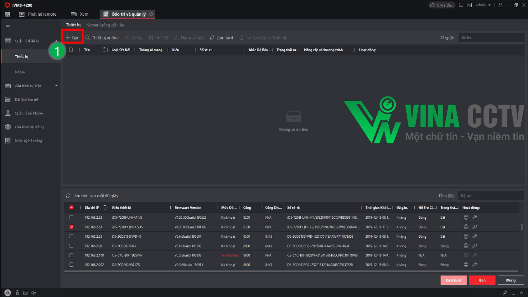Screen dimensions: 528x297
Task: Open web config for 192.168.2.102
Action: (x=466, y=265)
